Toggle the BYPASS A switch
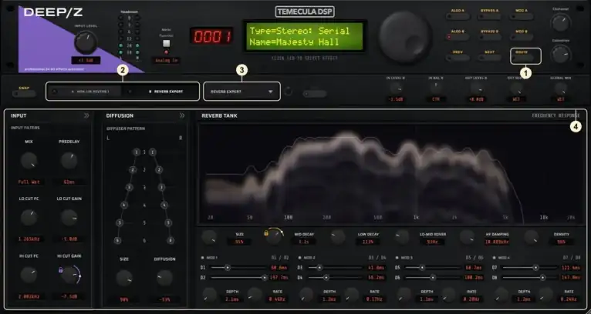Screen dimensions: 591x314 pyautogui.click(x=489, y=16)
